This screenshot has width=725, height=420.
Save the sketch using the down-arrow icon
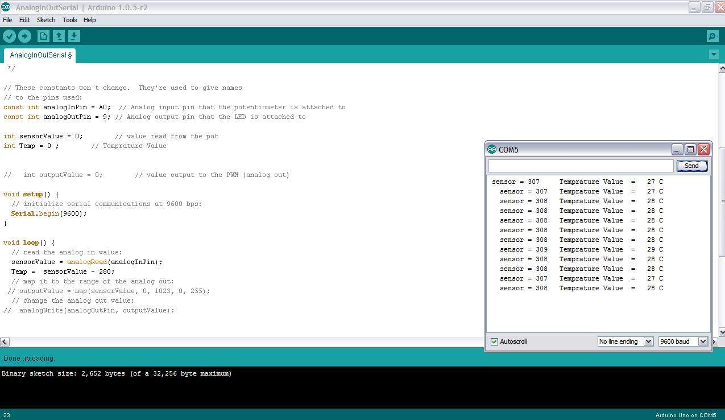click(x=74, y=36)
